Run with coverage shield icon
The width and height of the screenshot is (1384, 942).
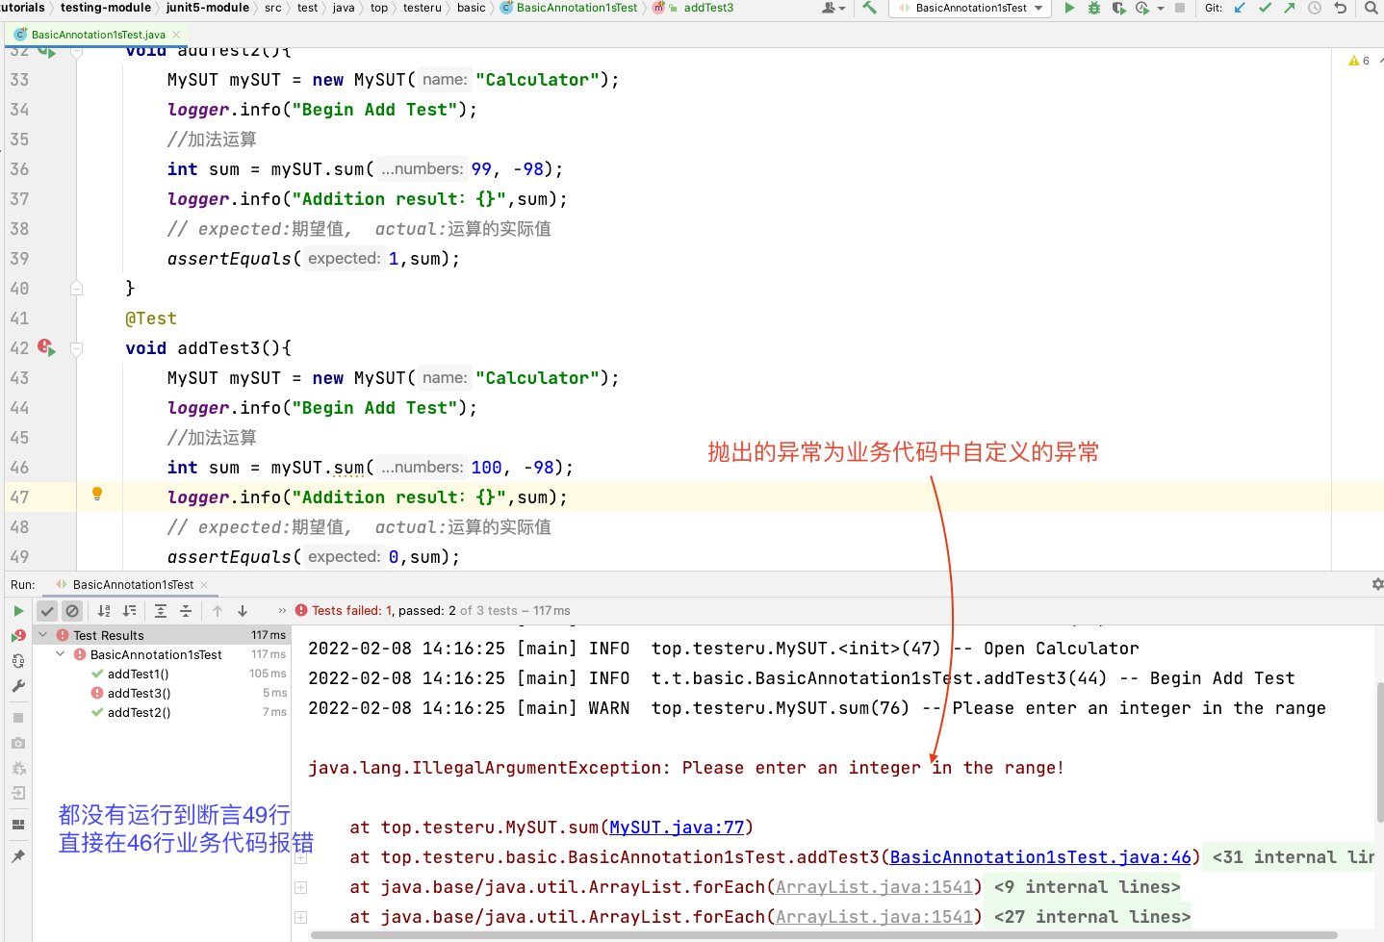[x=1118, y=8]
